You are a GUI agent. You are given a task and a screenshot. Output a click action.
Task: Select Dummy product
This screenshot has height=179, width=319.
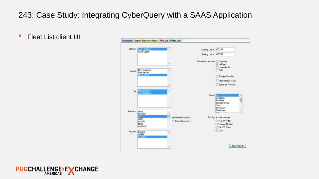pyautogui.click(x=152, y=132)
